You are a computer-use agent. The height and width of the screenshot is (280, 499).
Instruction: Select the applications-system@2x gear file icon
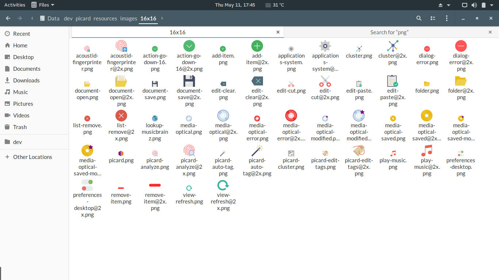[x=325, y=46]
